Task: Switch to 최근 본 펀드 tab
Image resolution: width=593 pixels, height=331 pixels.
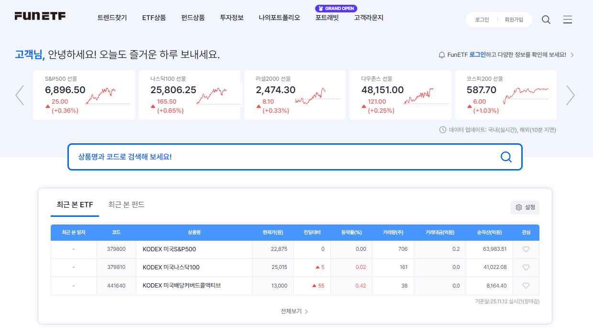Action: click(x=126, y=205)
